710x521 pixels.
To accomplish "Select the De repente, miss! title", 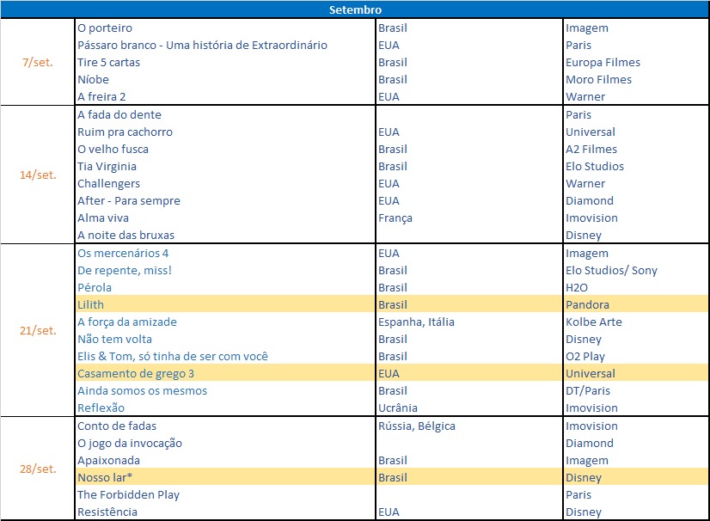I will click(125, 271).
